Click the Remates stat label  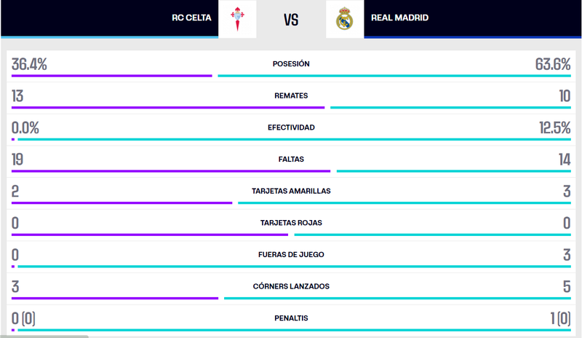click(x=291, y=95)
